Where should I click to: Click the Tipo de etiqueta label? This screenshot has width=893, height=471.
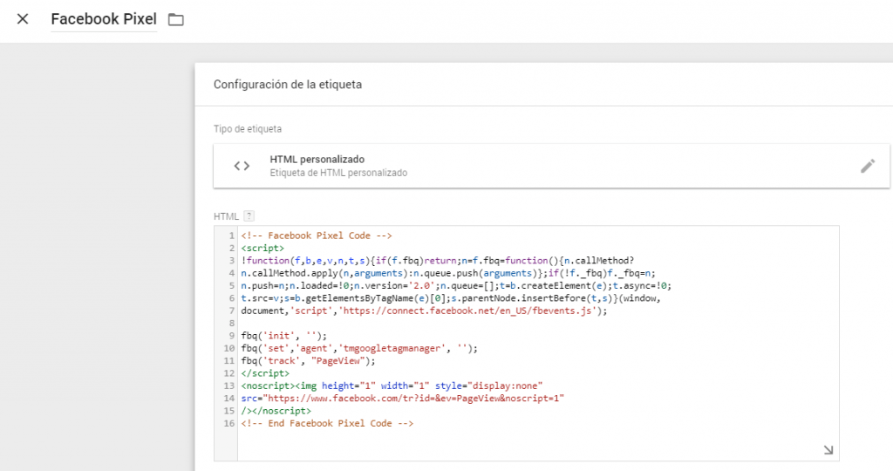coord(248,129)
